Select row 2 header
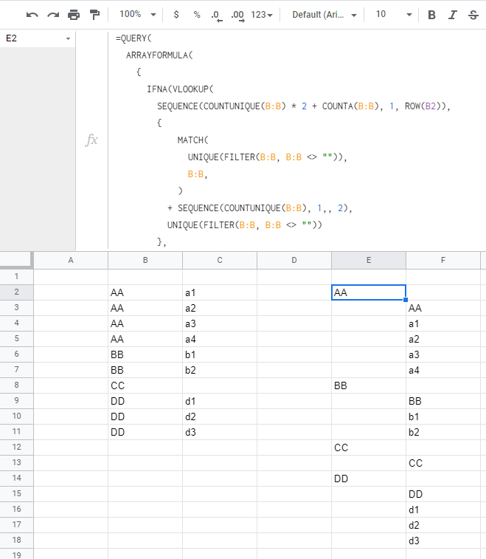486x559 pixels. pyautogui.click(x=17, y=292)
